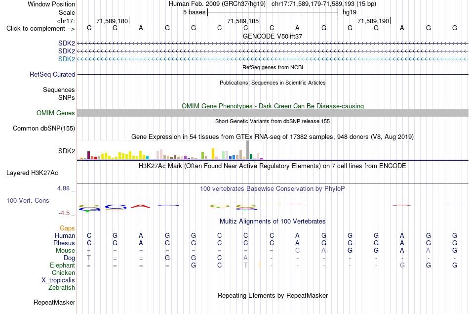Click the SDK2 label beside GTEx expression bars
The height and width of the screenshot is (314, 469).
(67, 151)
